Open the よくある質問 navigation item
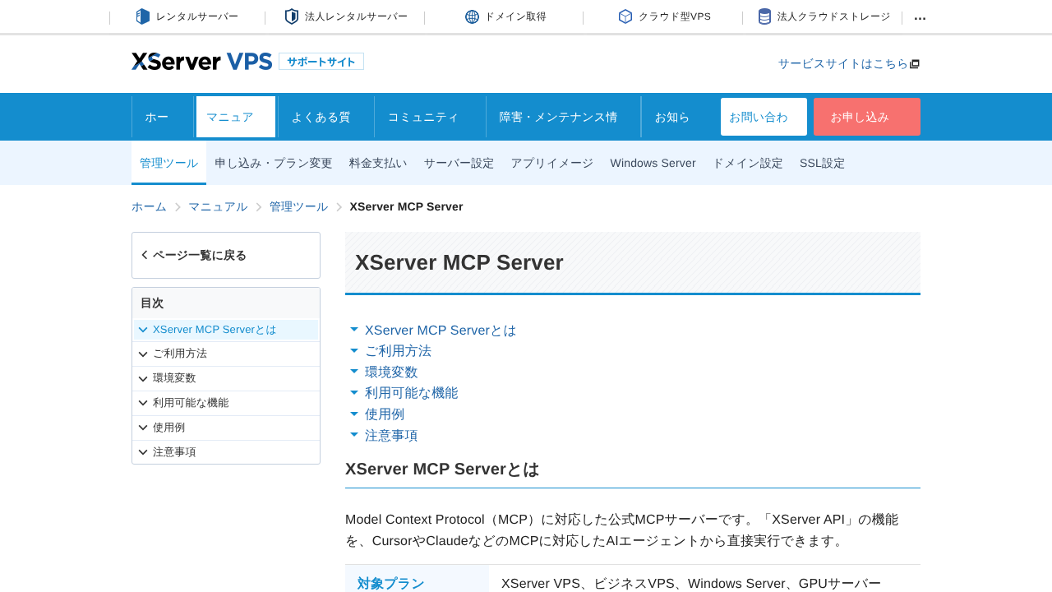Screen dimensions: 1052x592 click(x=326, y=117)
